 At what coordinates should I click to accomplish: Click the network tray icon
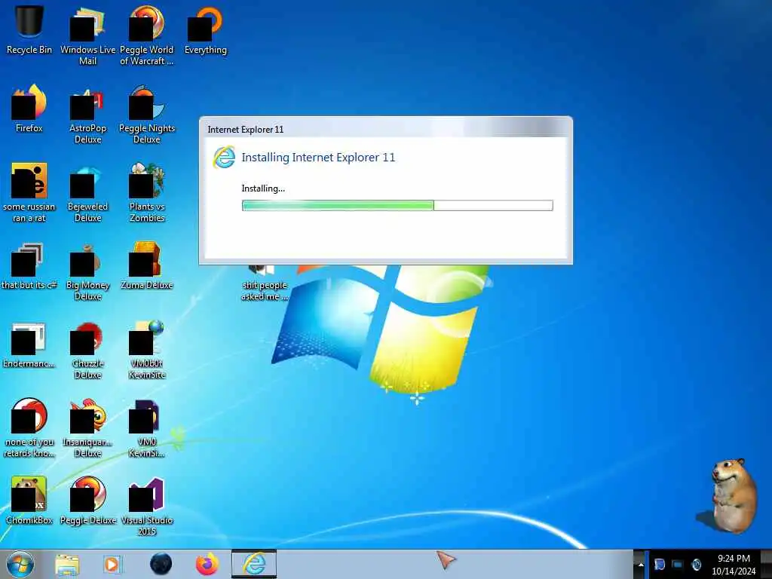pyautogui.click(x=678, y=565)
